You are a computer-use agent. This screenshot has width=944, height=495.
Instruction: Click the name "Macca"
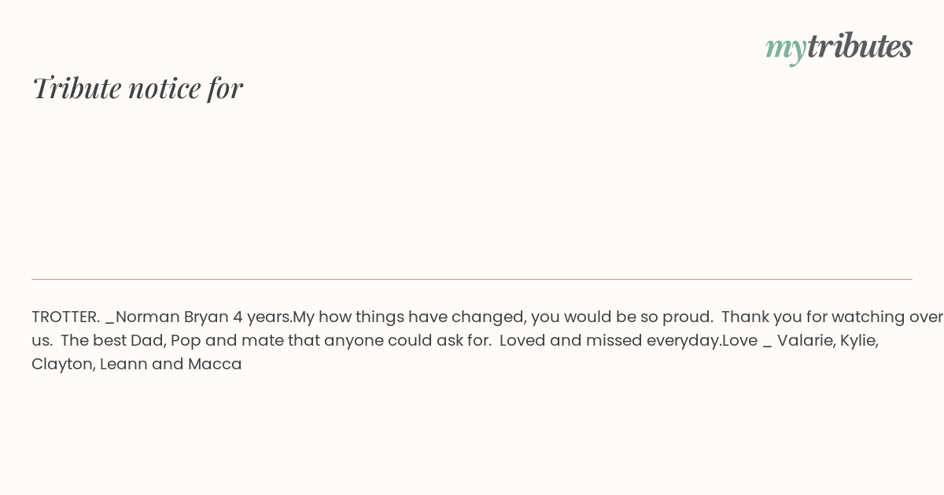[215, 364]
